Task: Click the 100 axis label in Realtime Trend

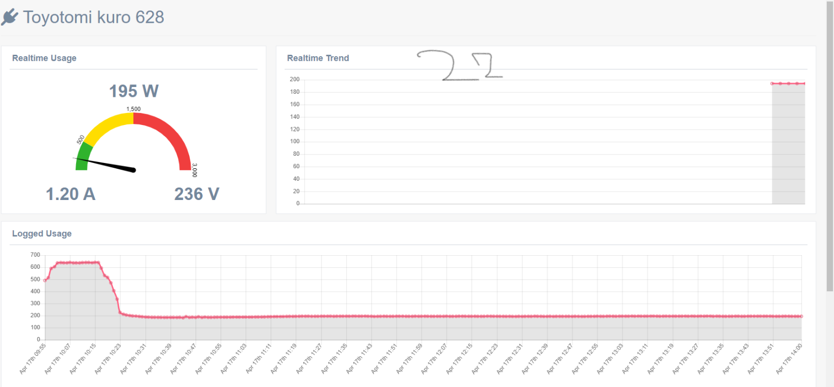Action: [x=295, y=142]
